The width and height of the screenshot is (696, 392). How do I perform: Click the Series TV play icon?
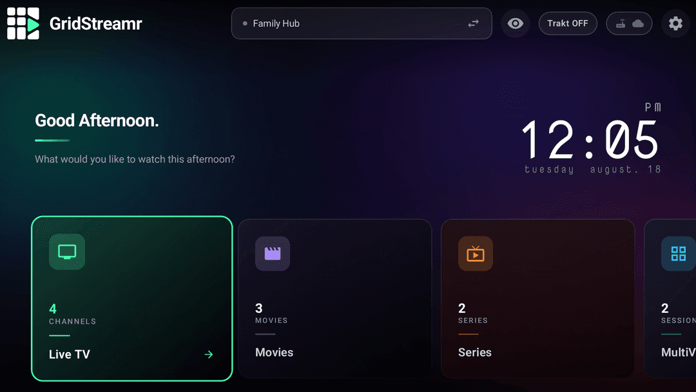point(476,253)
